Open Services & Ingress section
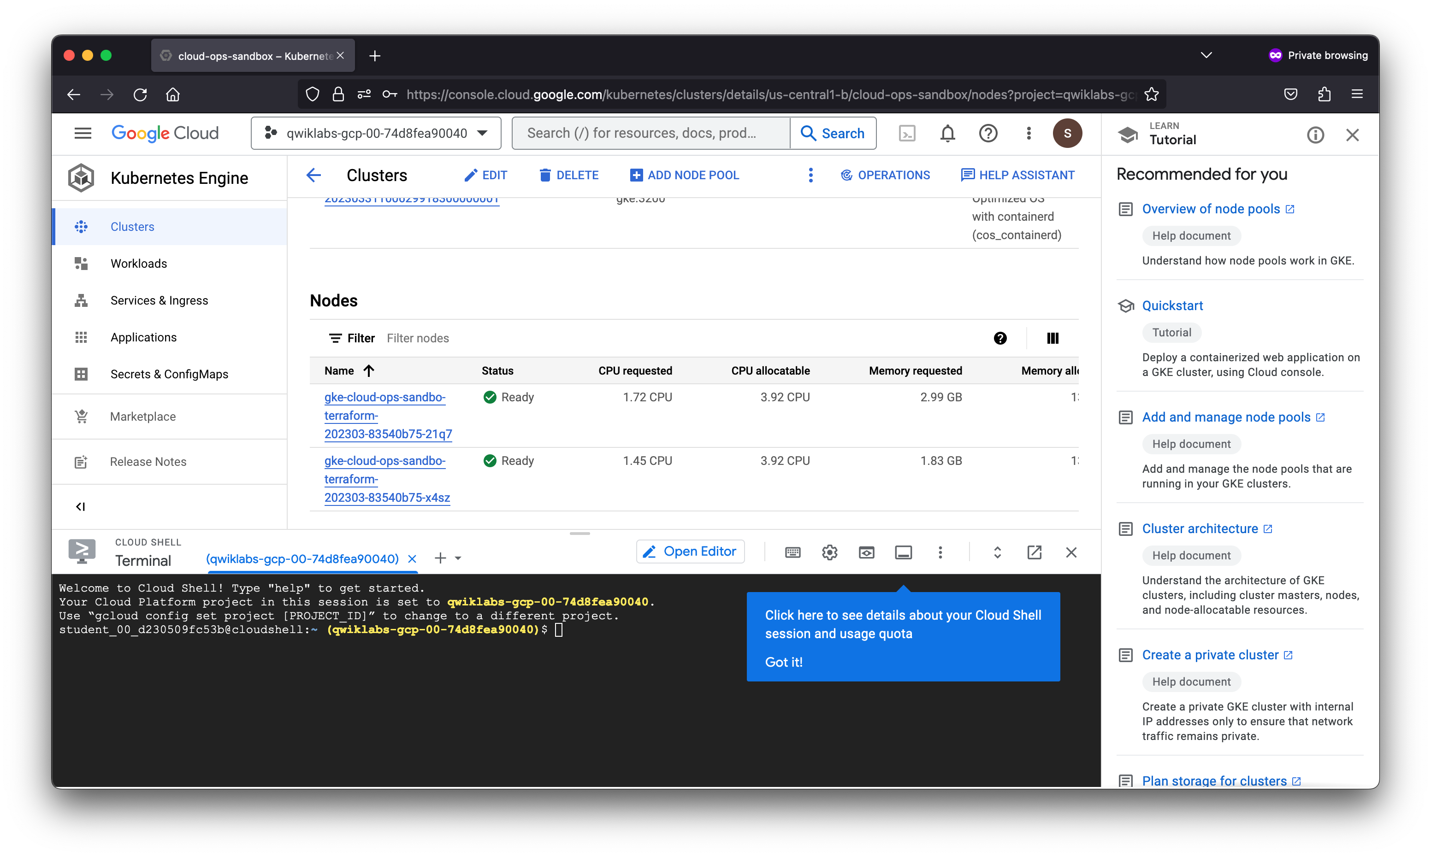 coord(169,301)
